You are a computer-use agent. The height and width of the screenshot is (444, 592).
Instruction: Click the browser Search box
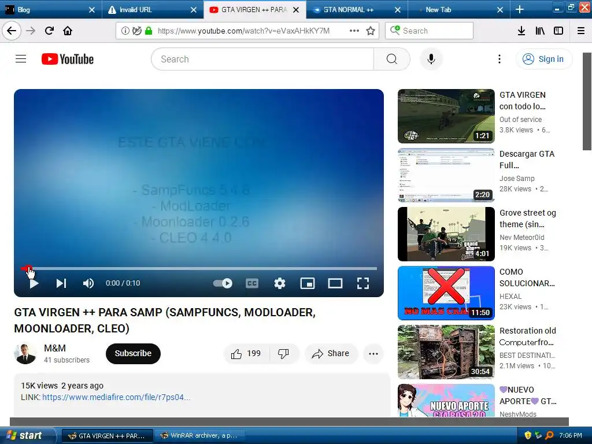tap(430, 31)
